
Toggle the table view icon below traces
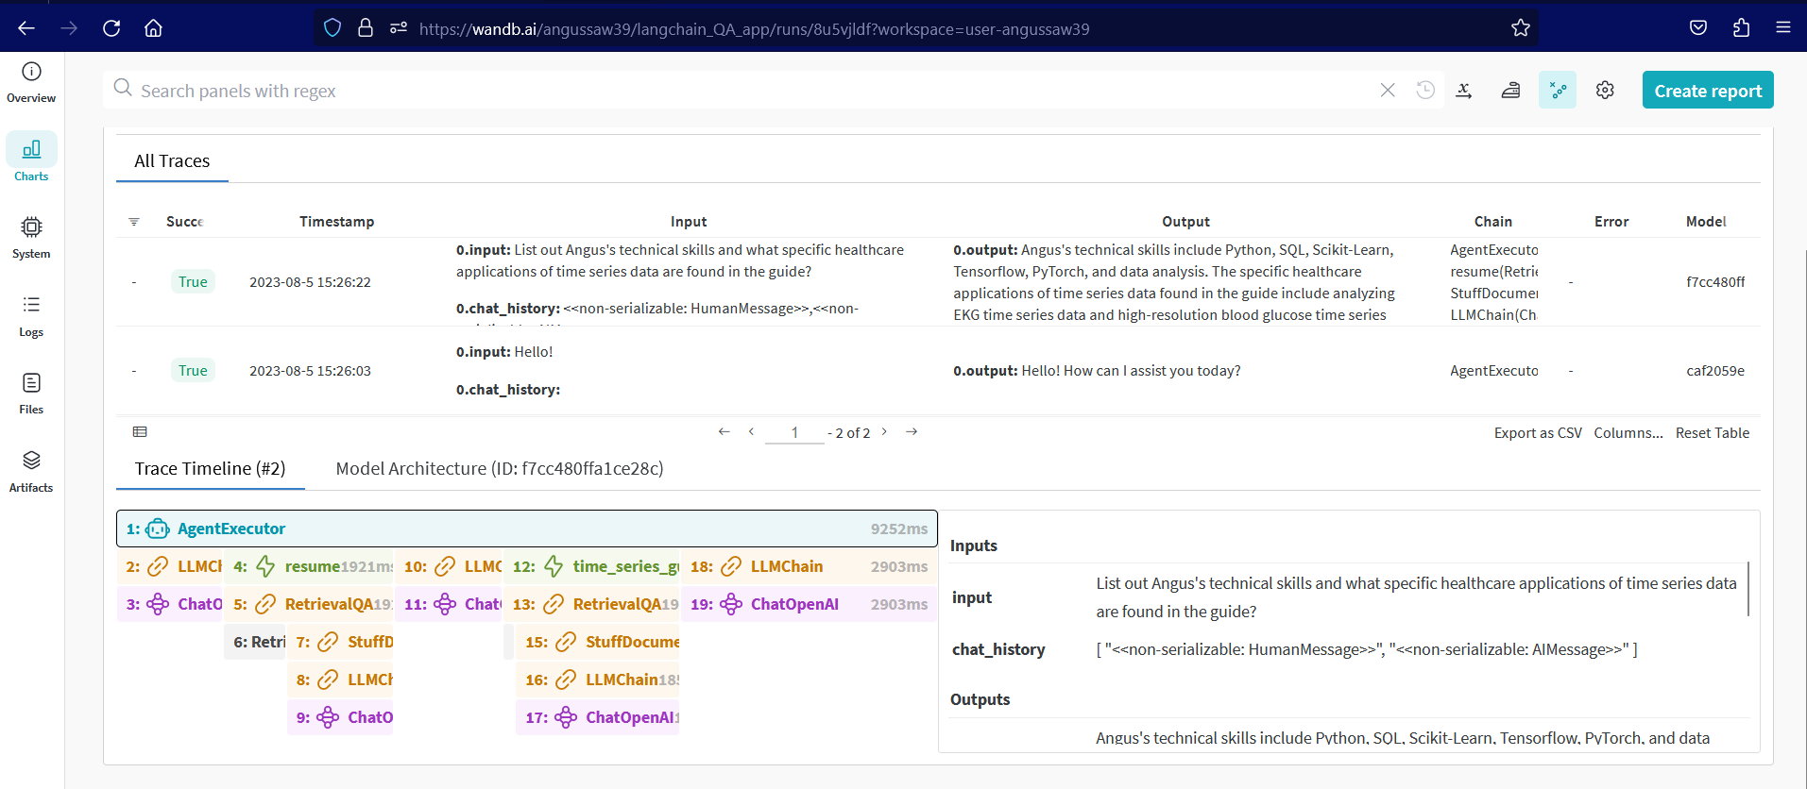pyautogui.click(x=140, y=432)
